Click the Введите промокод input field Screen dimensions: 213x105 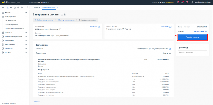(192, 52)
